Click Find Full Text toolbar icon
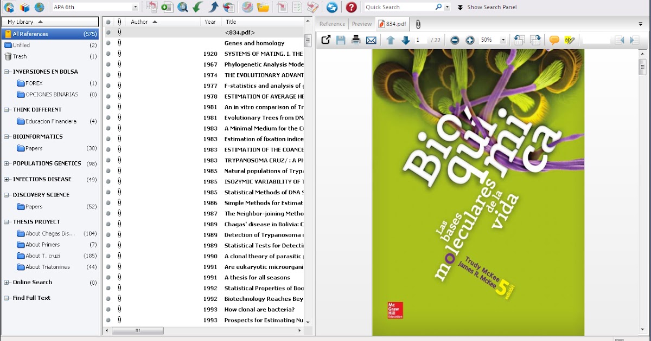Screen dimensions: 651x341 coord(228,7)
